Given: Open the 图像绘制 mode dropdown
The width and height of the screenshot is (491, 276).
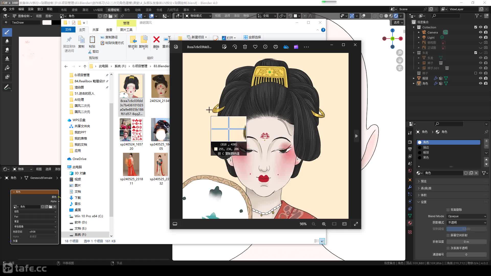Looking at the screenshot, I should [x=22, y=16].
